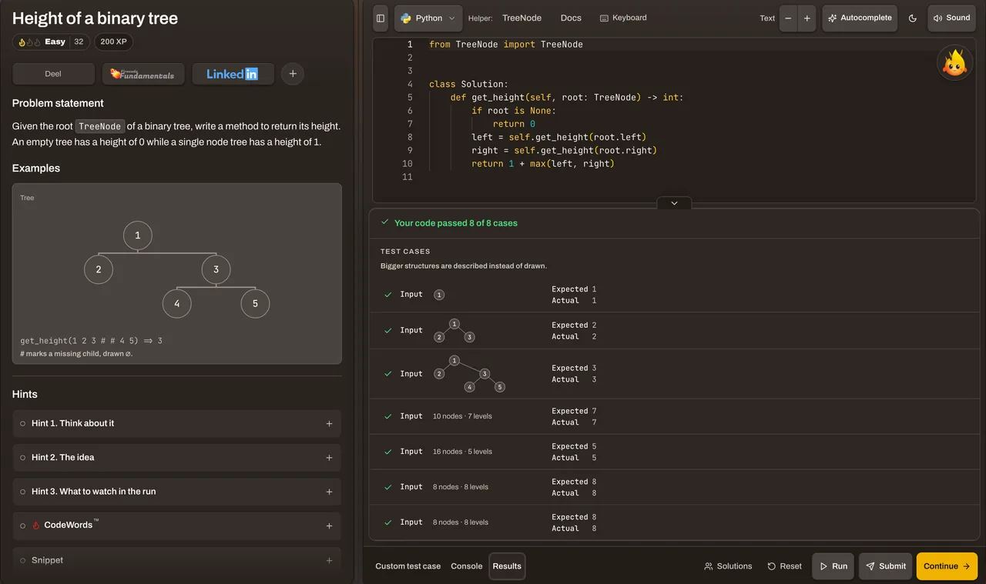Switch dark mode with the moon icon

pyautogui.click(x=913, y=18)
